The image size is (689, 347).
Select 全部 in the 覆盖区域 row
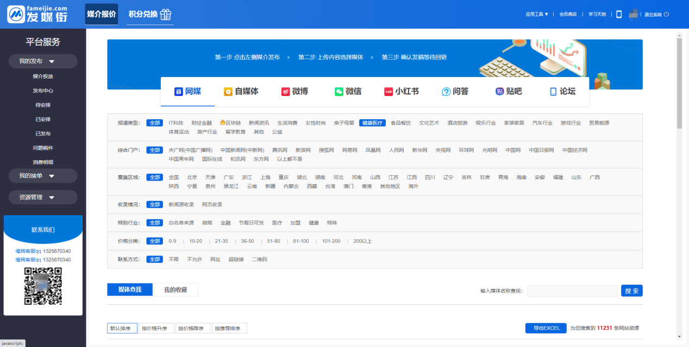tap(154, 177)
